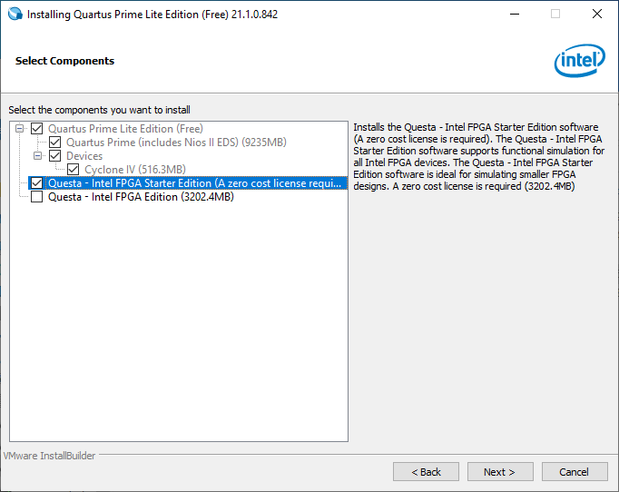The height and width of the screenshot is (492, 619).
Task: Cancel the Quartus installation
Action: point(574,472)
